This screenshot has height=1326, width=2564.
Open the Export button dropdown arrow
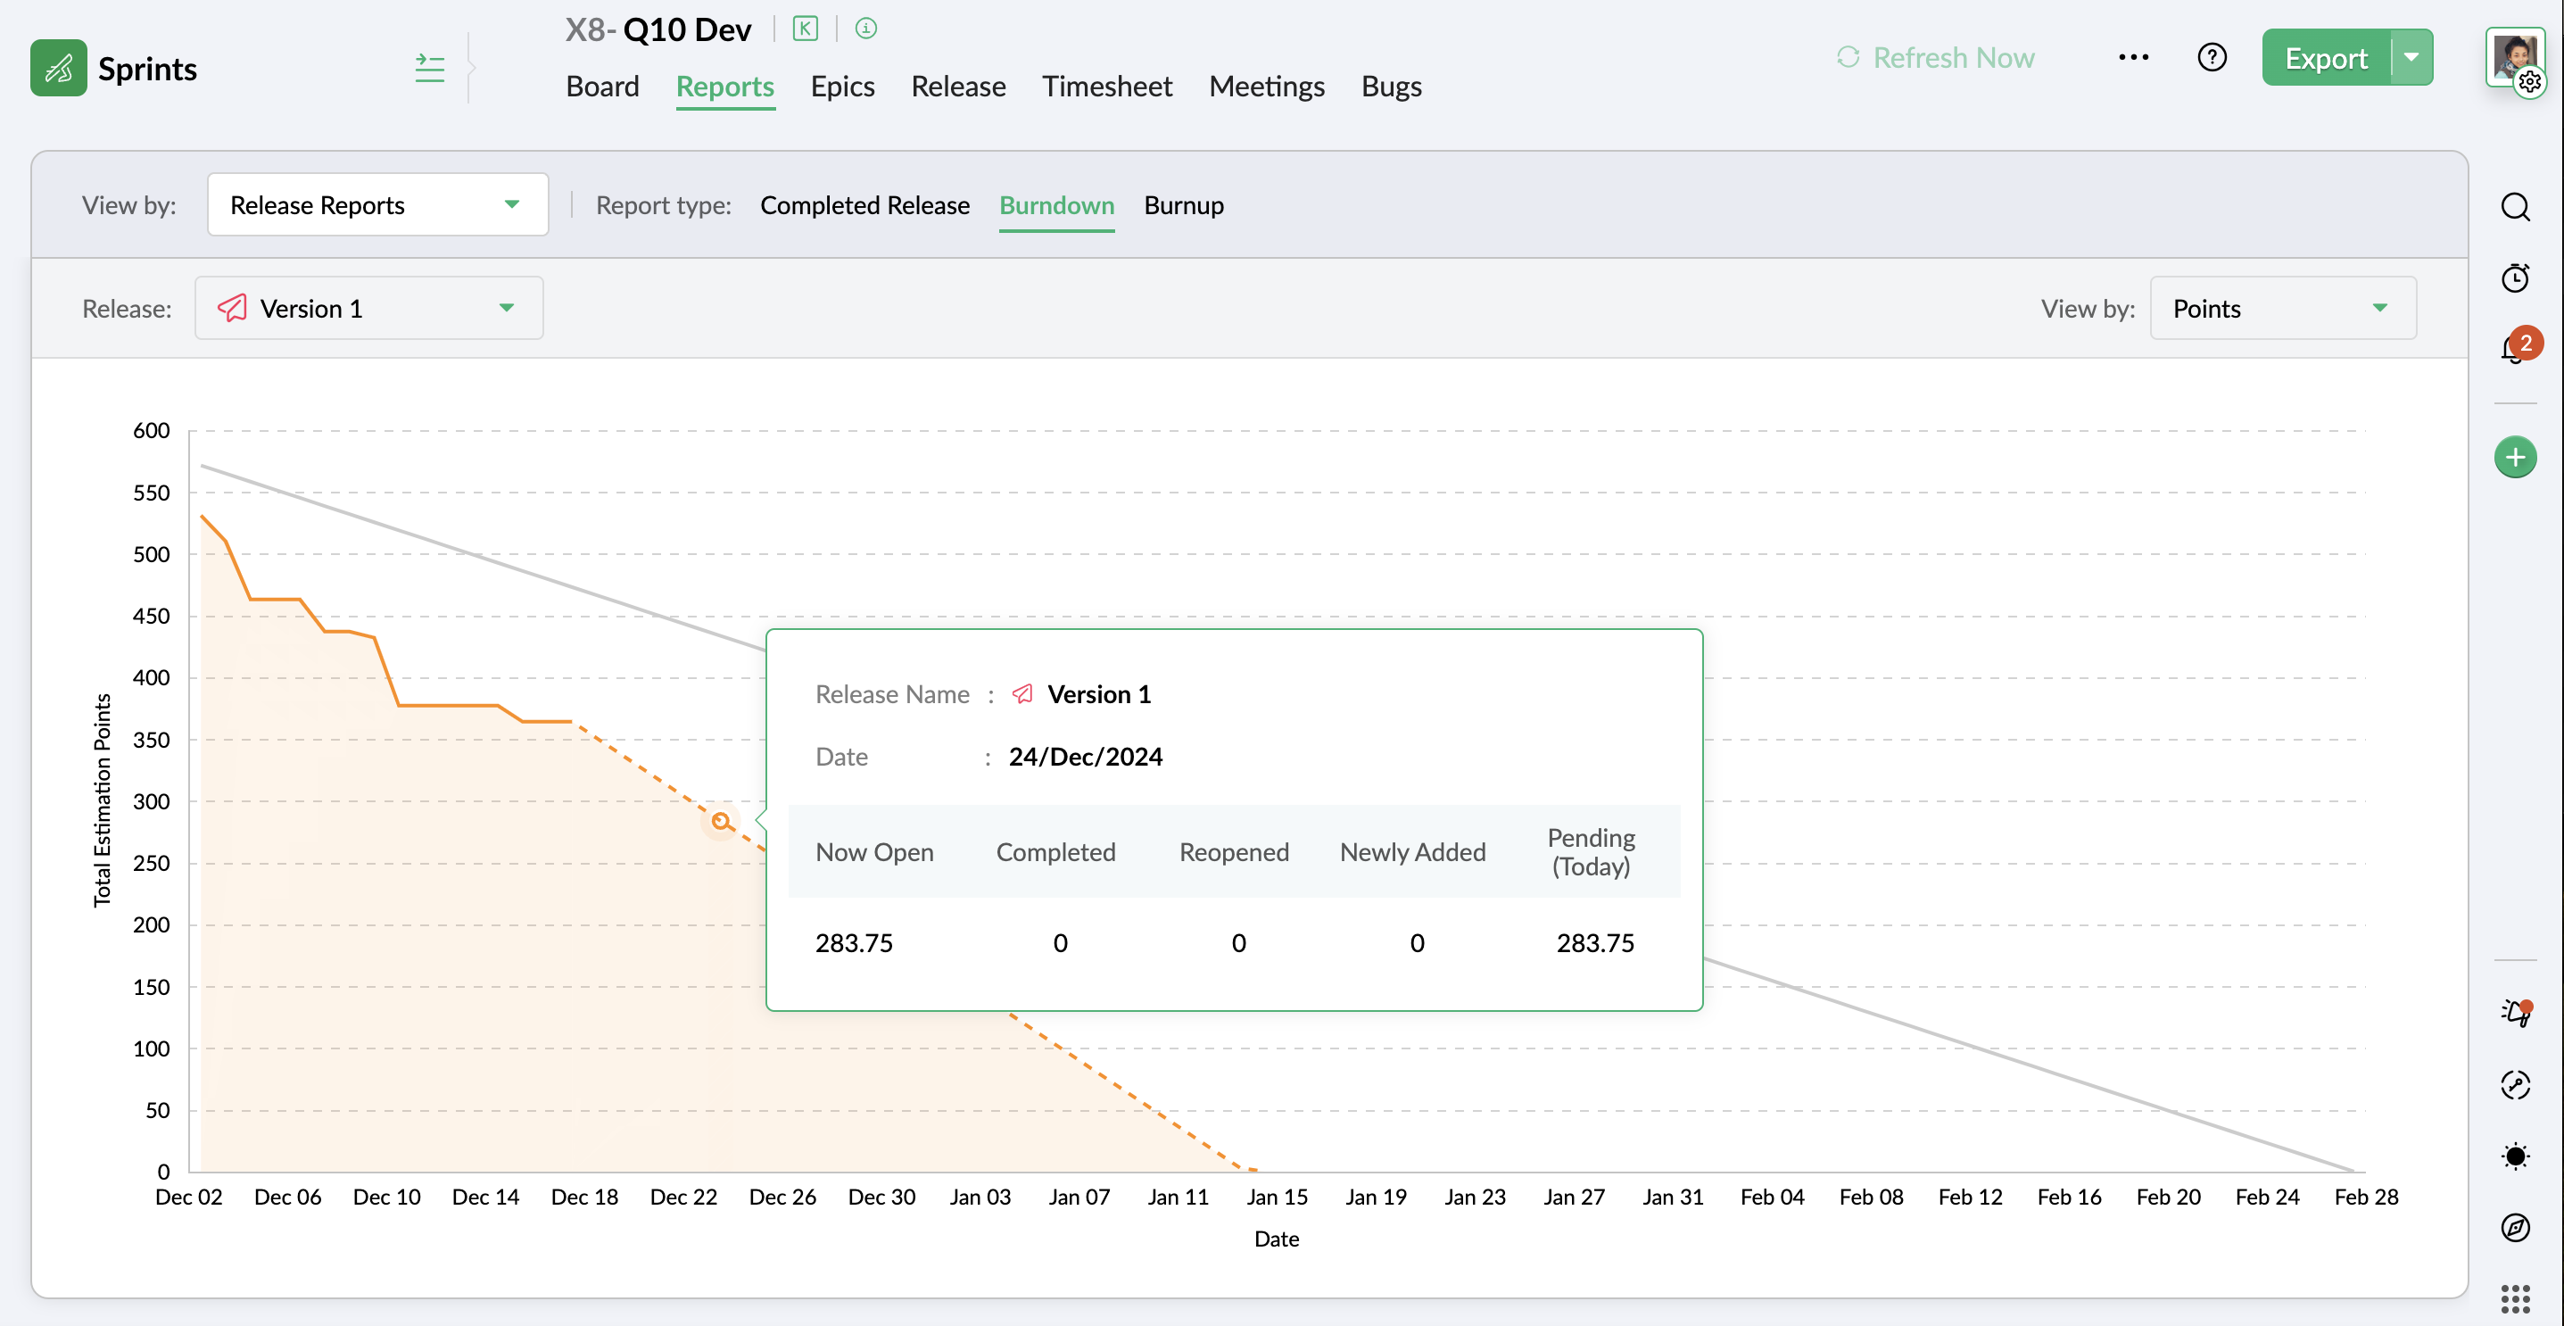click(x=2411, y=58)
